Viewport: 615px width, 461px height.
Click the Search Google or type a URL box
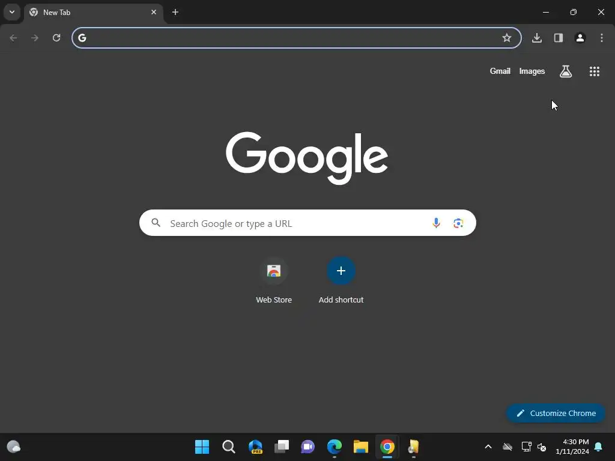pyautogui.click(x=307, y=223)
